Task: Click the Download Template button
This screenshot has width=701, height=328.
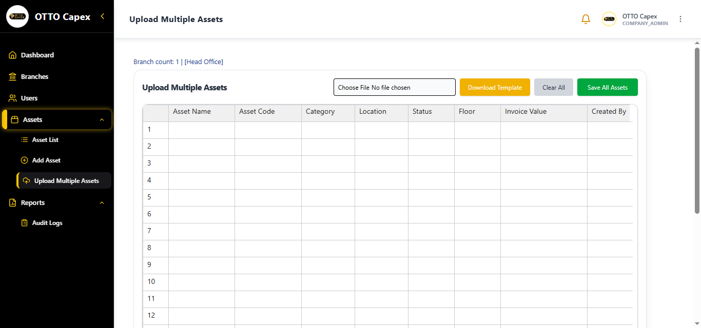Action: [495, 87]
